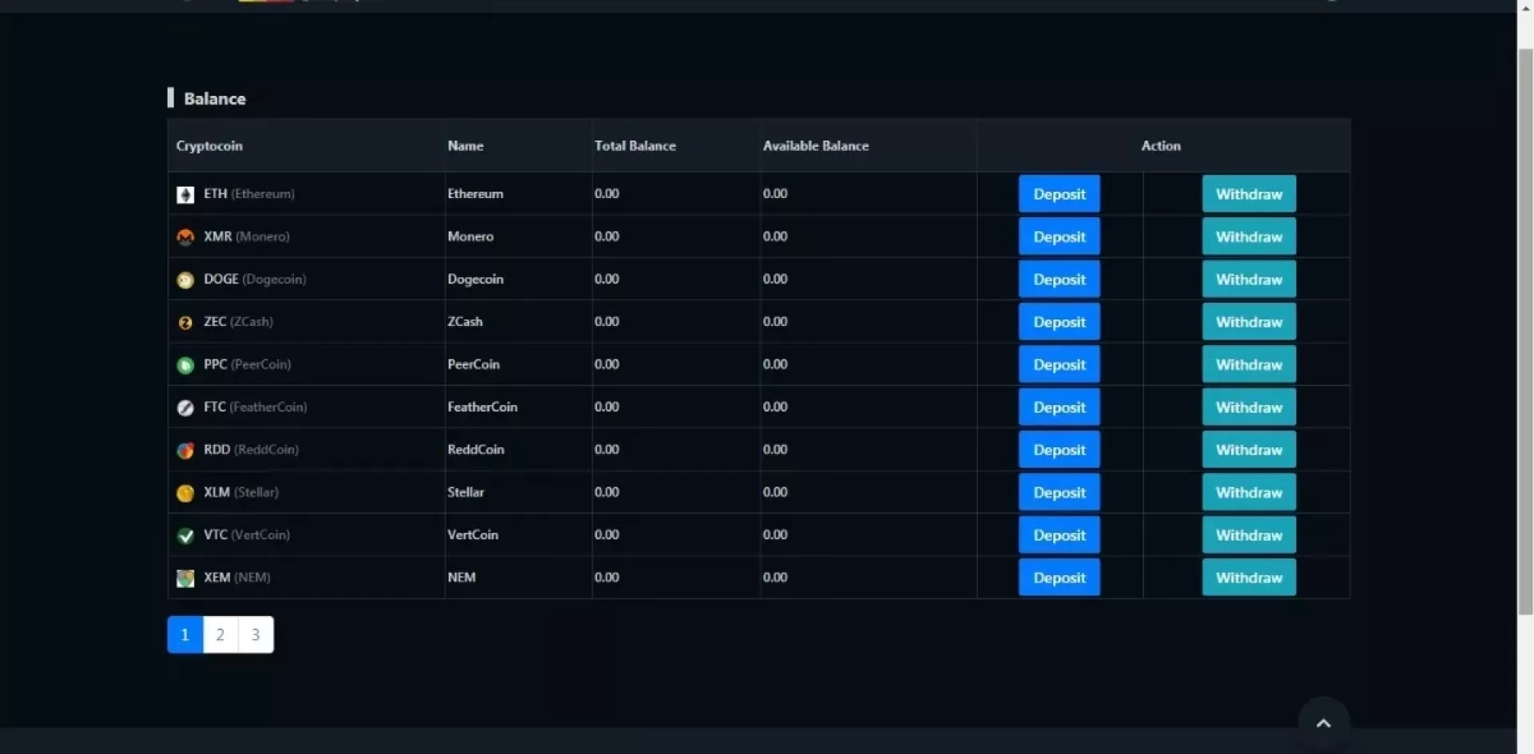Open Deposit for NEM

click(x=1059, y=577)
